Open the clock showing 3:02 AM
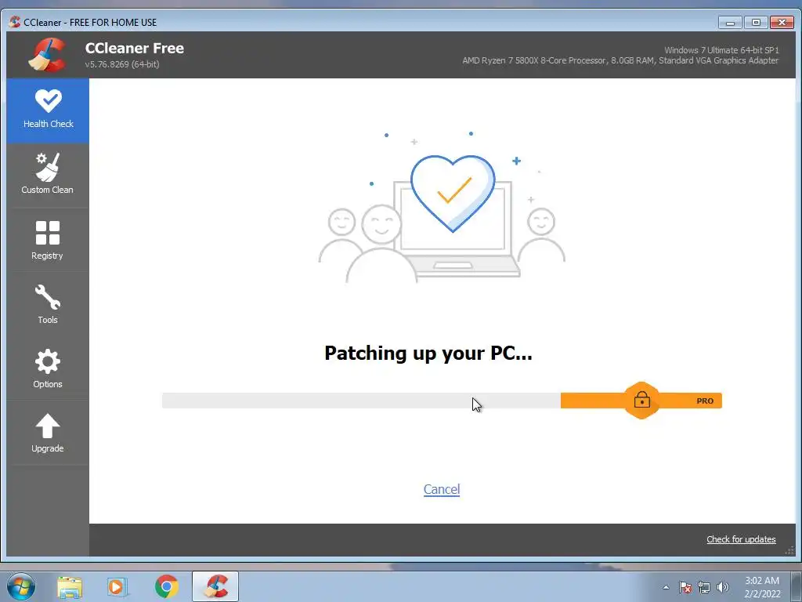802x602 pixels. (762, 587)
